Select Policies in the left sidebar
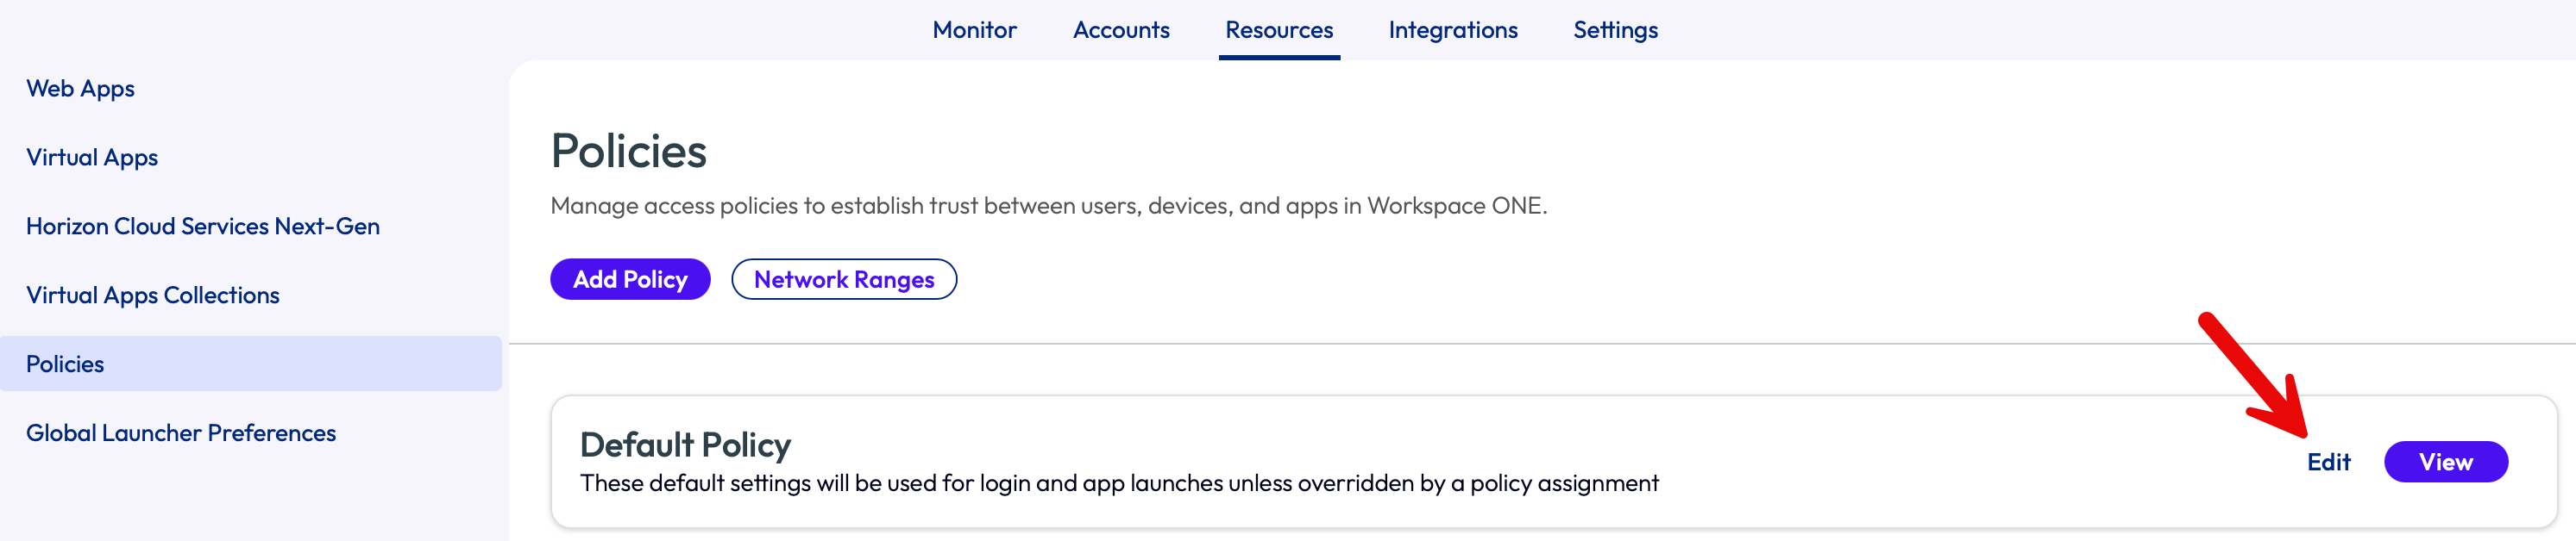The width and height of the screenshot is (2576, 541). [65, 364]
